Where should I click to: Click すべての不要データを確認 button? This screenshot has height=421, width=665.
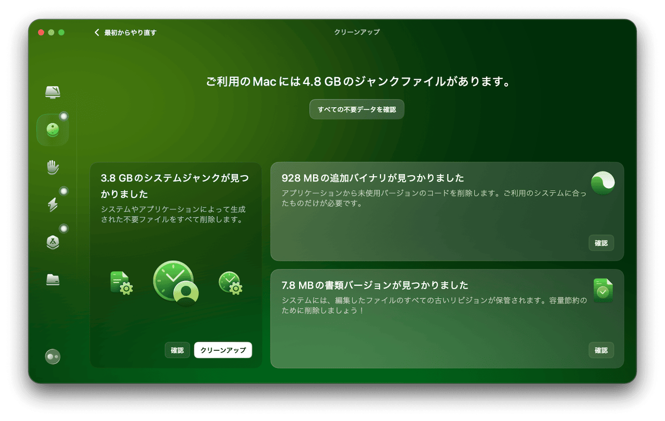pos(357,109)
